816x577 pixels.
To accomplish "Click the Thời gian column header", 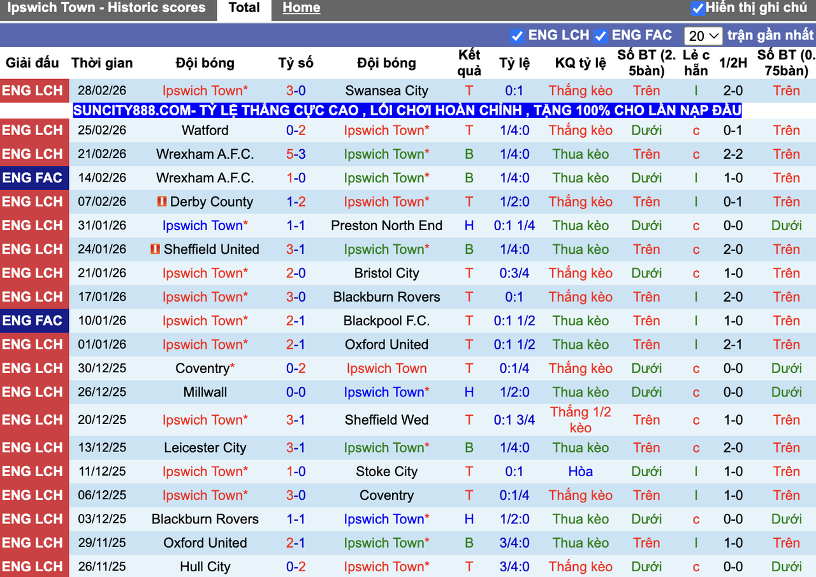I will tap(102, 63).
